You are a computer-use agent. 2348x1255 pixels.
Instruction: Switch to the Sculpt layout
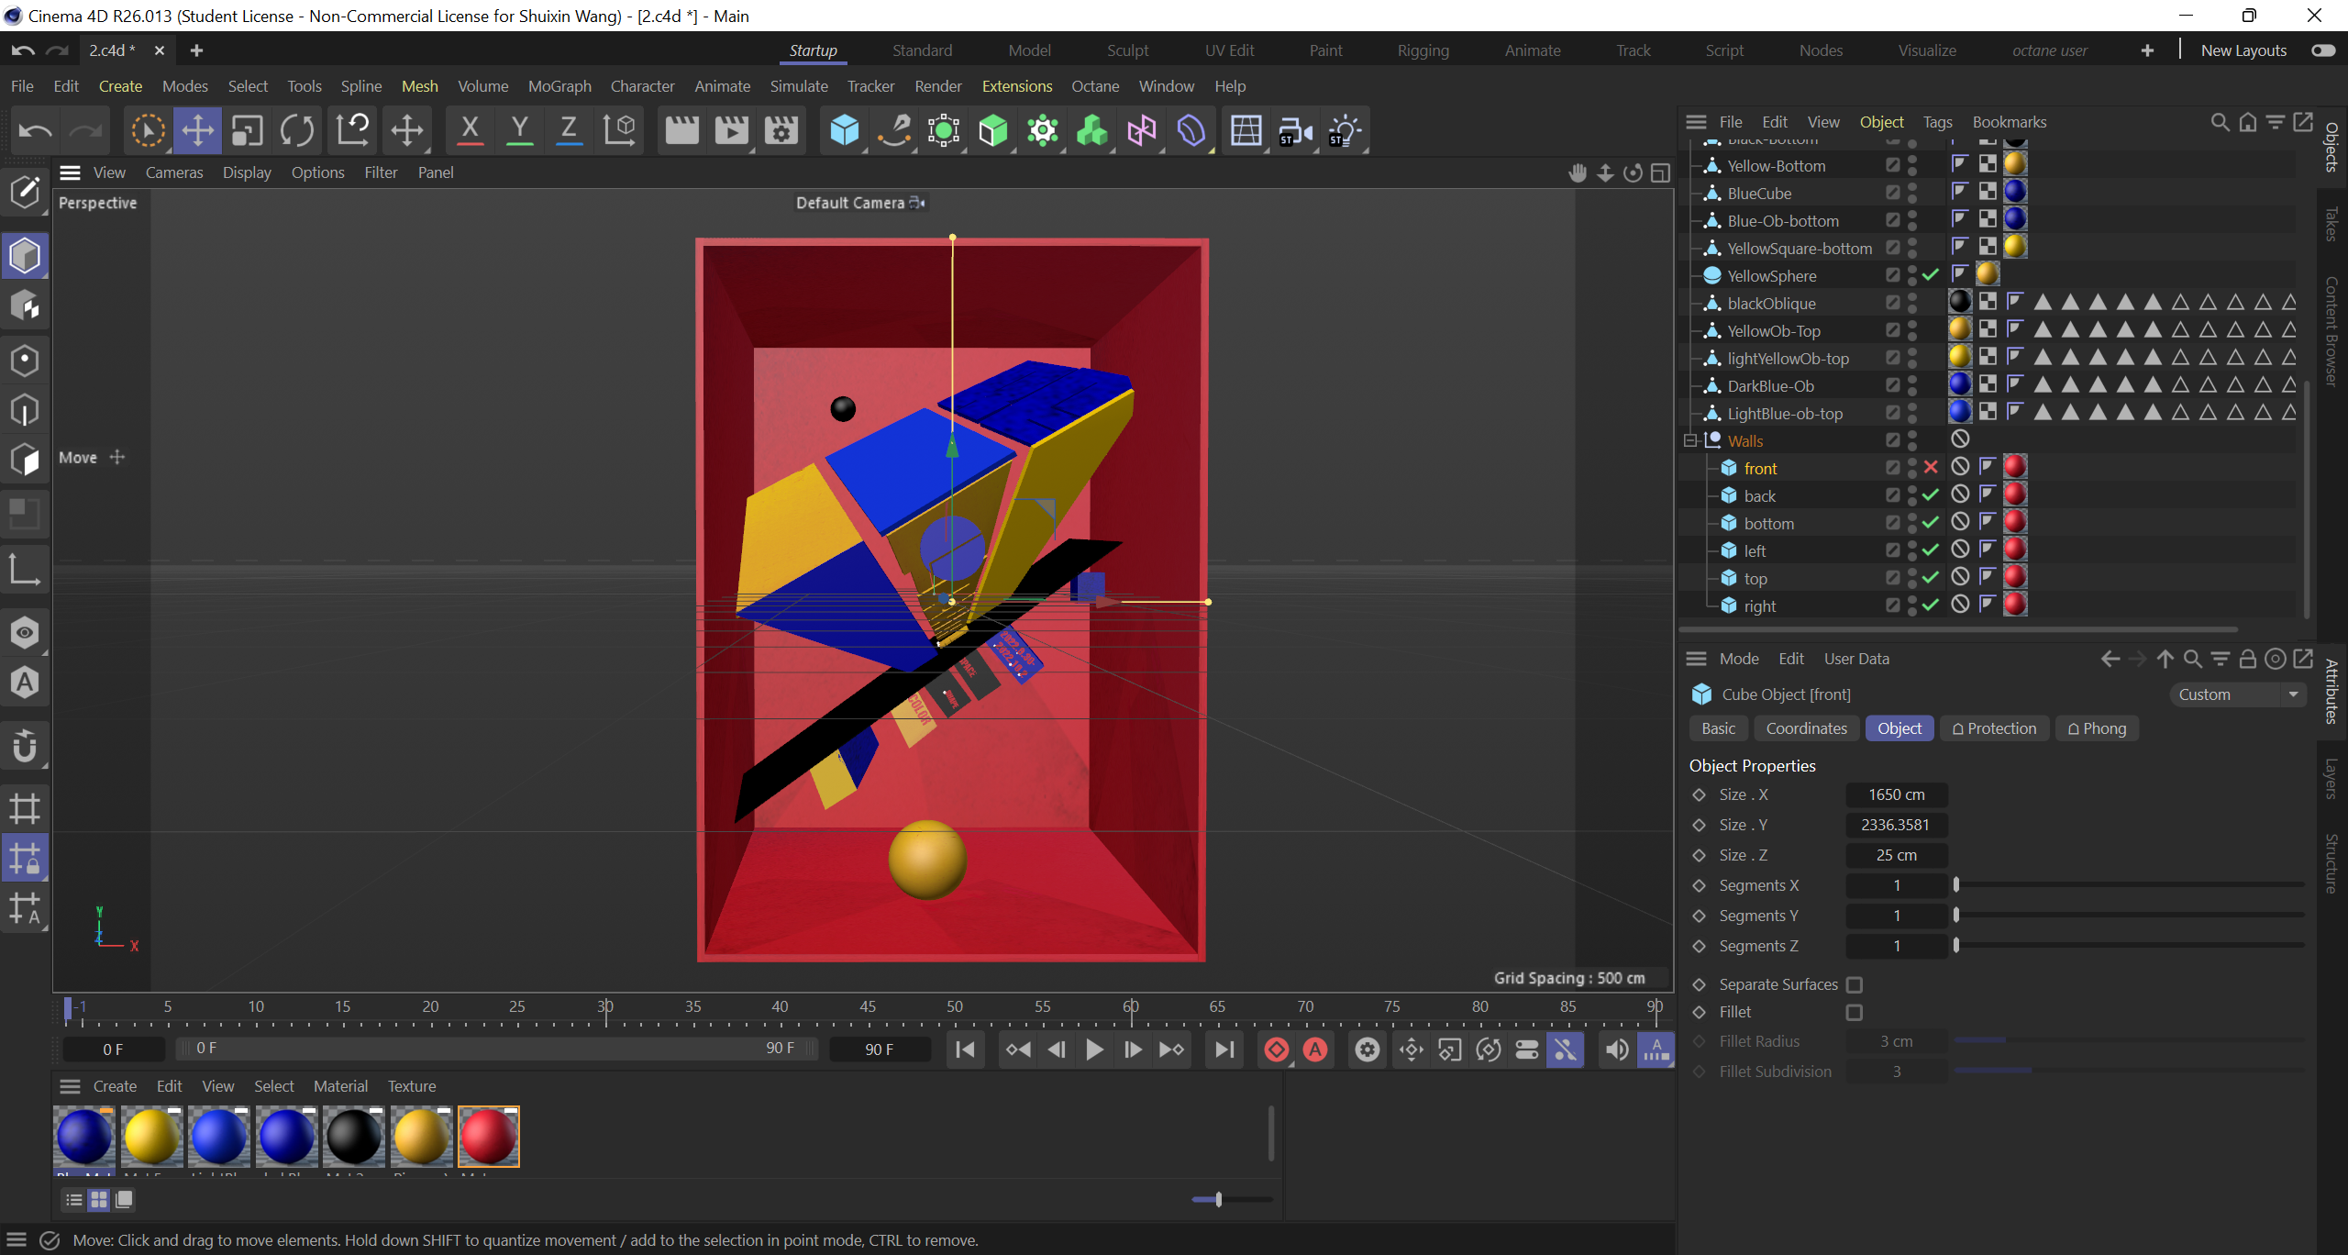pos(1127,50)
